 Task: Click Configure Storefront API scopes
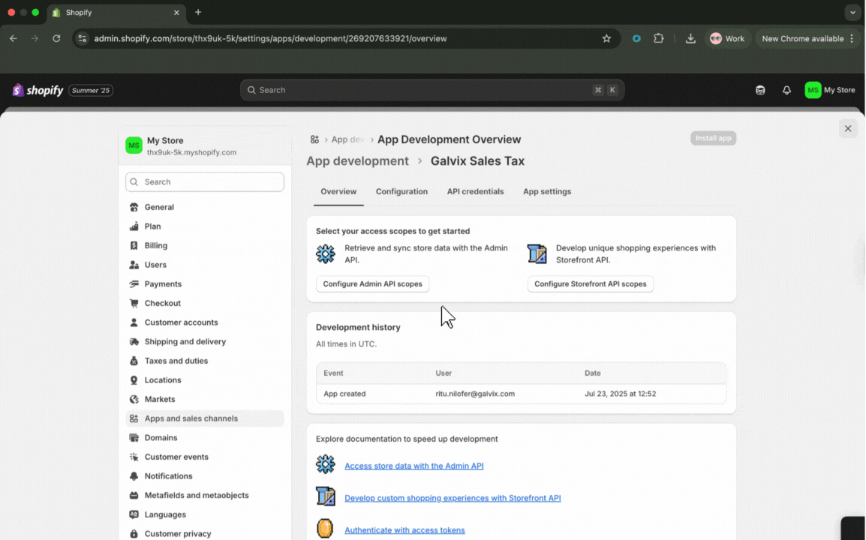(x=590, y=283)
